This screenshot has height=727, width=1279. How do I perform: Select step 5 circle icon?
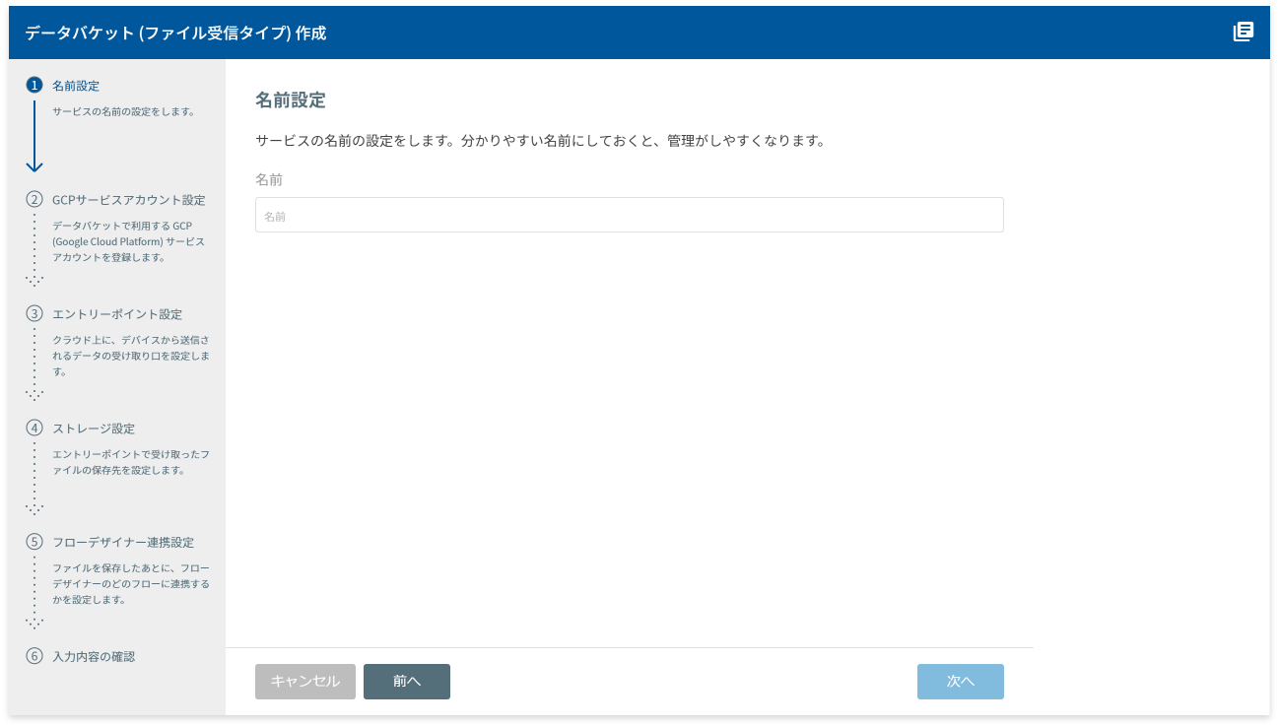click(x=34, y=542)
